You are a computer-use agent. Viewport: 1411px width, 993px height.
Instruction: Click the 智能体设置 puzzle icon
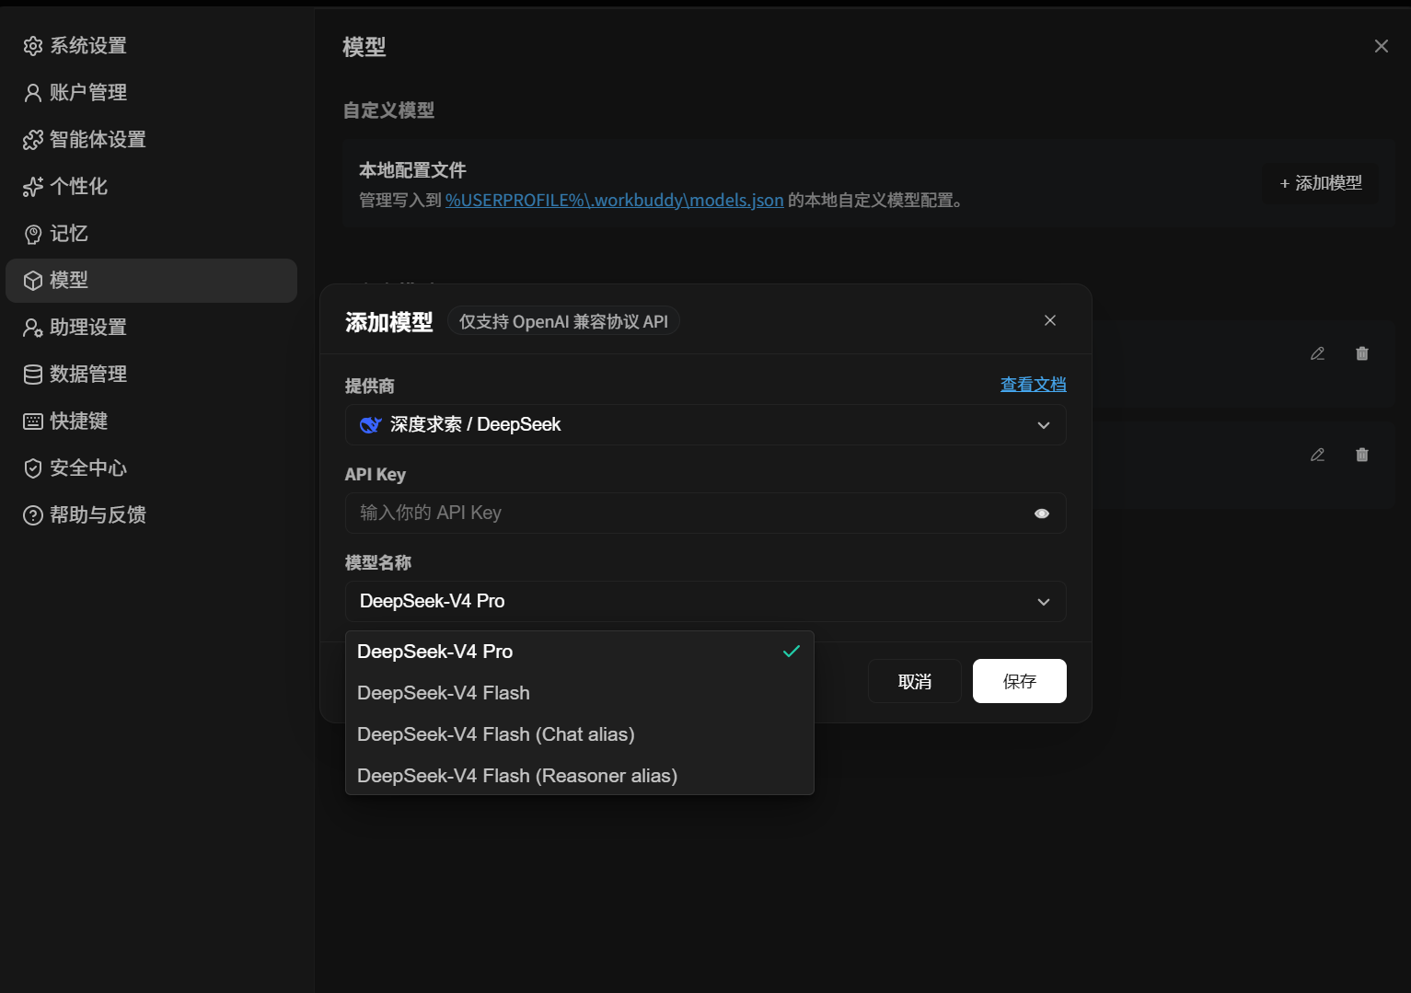click(33, 140)
